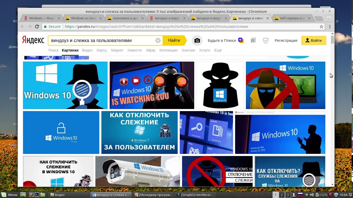The width and height of the screenshot is (353, 198).
Task: Open the Услуги category
Action: click(x=205, y=50)
